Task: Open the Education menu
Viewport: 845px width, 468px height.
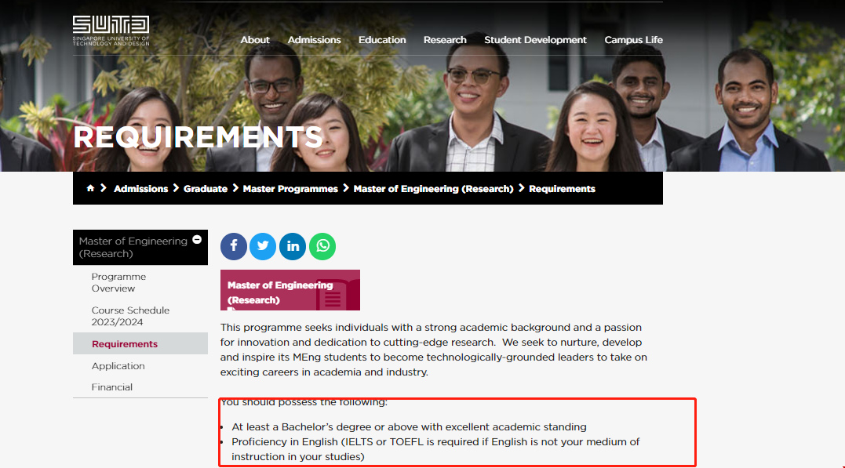Action: coord(382,40)
